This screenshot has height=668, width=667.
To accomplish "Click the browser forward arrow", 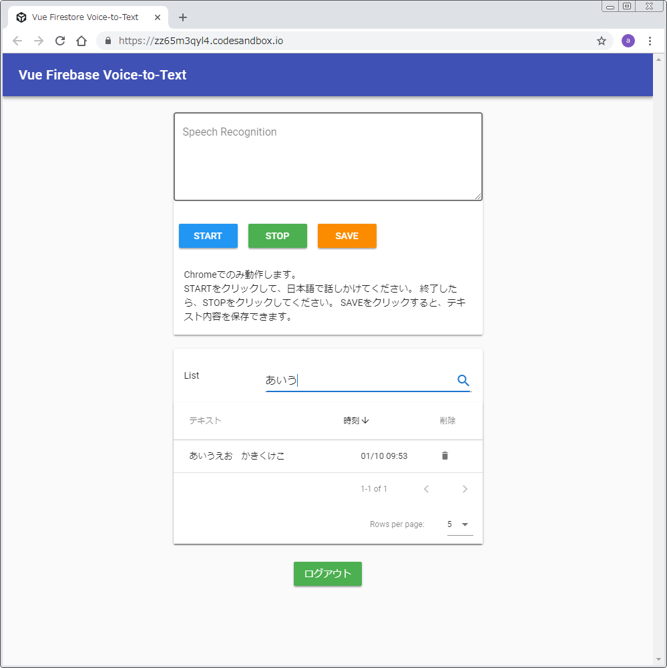I will click(x=39, y=41).
